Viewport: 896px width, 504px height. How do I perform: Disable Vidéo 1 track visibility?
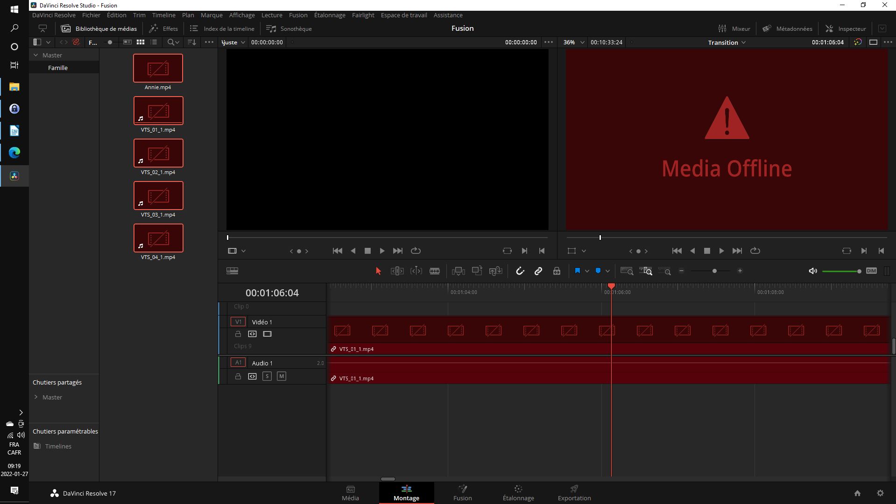tap(267, 334)
